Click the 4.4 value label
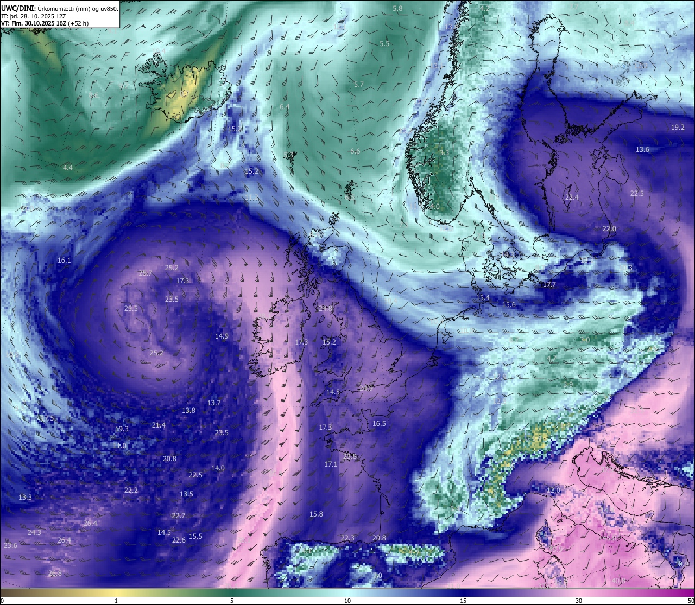Screen dimensions: 695x605 [x=67, y=168]
